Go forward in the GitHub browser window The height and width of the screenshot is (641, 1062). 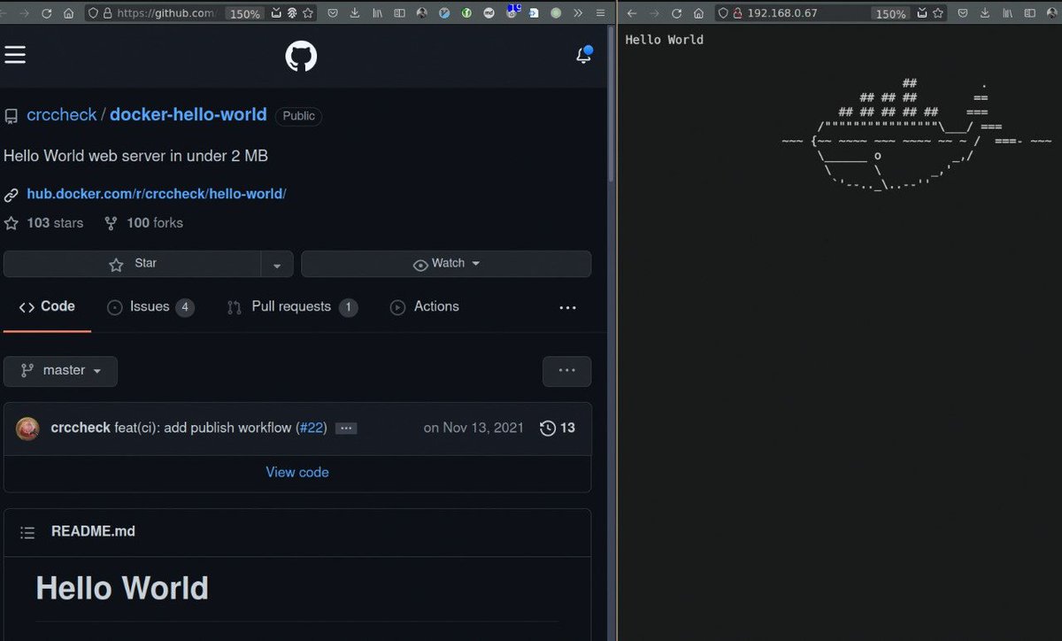click(x=23, y=13)
